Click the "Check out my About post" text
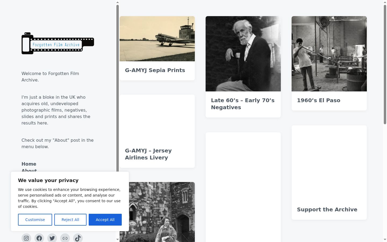 pos(58,143)
